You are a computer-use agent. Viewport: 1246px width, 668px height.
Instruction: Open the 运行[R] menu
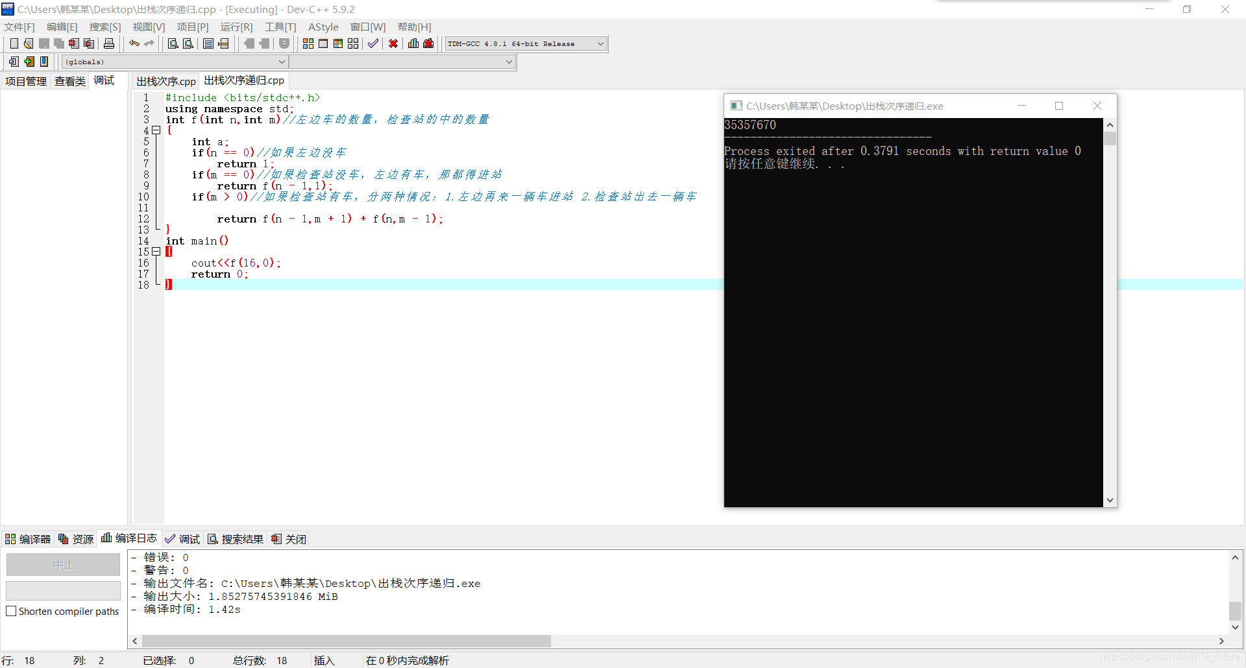pyautogui.click(x=236, y=27)
